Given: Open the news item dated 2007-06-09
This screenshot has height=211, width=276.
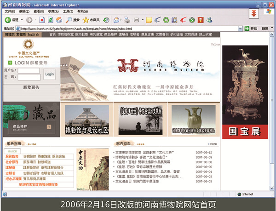Looking at the screenshot, I should (x=141, y=157).
